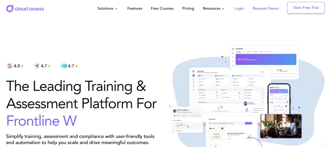Click the Google rating icon
The height and width of the screenshot is (147, 326).
[x=10, y=66]
